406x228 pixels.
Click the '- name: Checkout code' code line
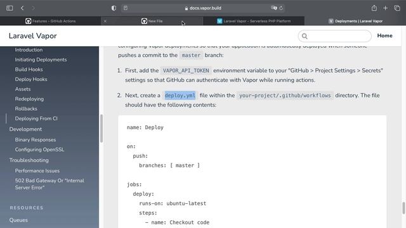[177, 222]
